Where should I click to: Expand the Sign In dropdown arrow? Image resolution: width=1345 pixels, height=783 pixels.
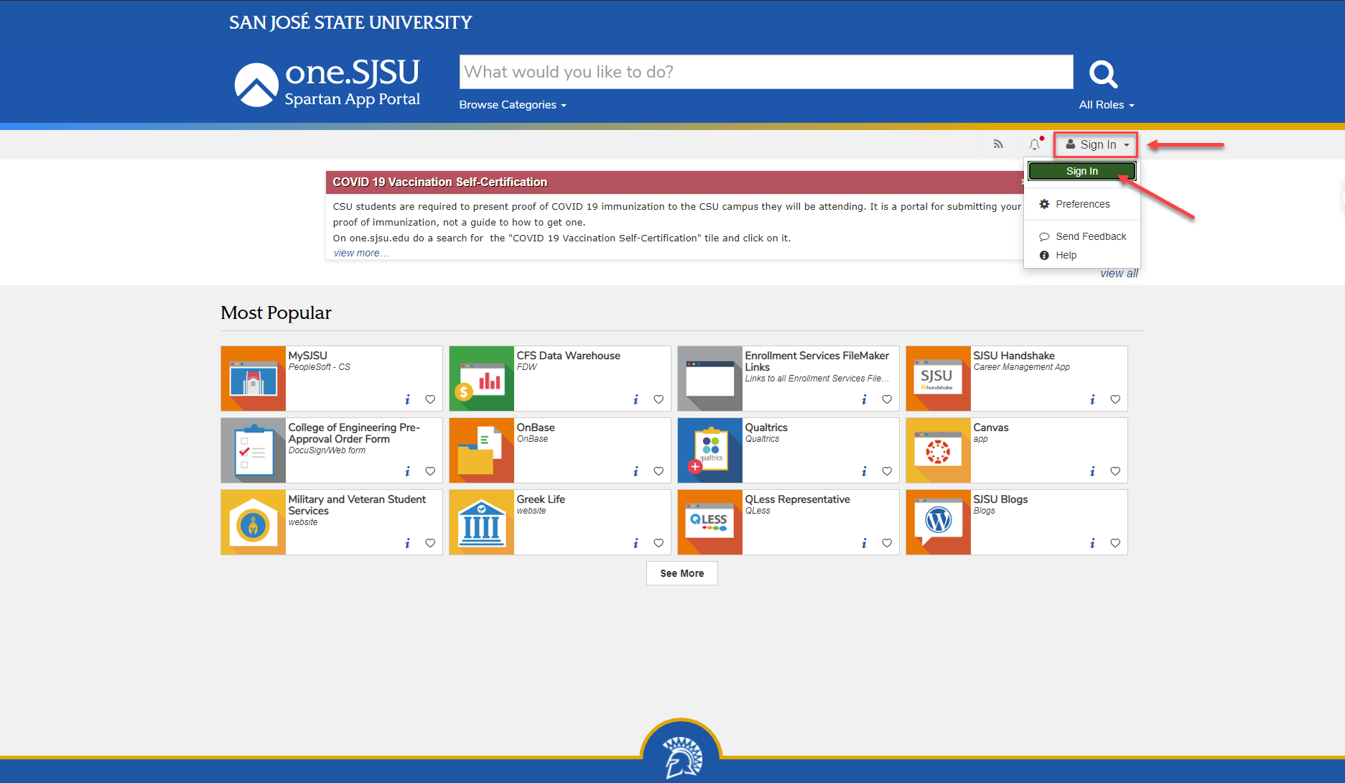[1125, 144]
